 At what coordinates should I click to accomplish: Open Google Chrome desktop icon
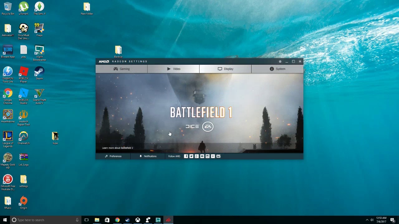click(8, 96)
